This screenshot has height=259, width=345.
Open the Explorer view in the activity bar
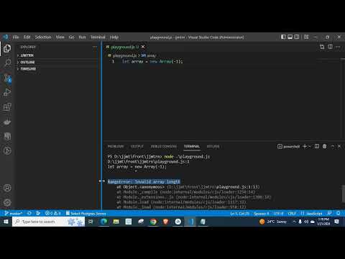7,48
